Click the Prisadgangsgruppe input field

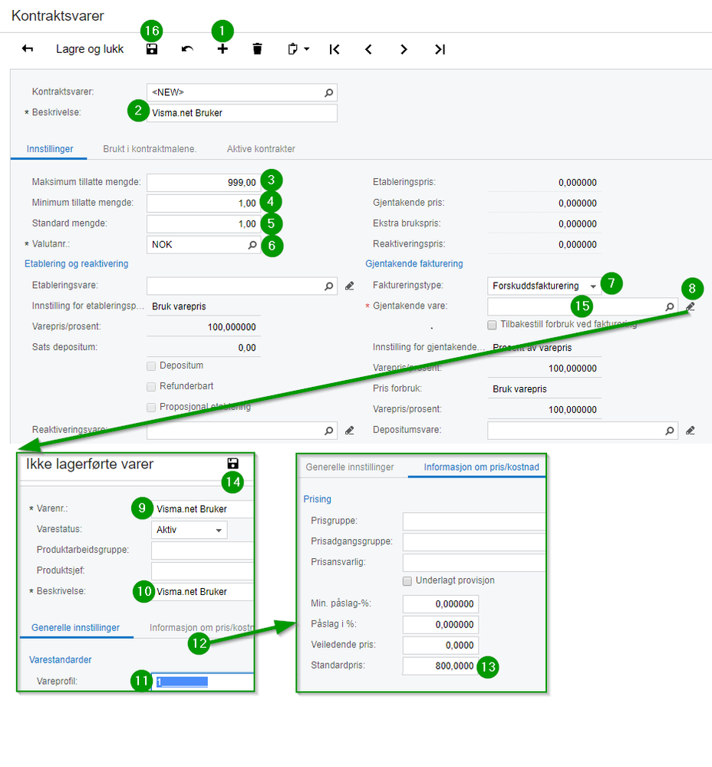click(474, 542)
